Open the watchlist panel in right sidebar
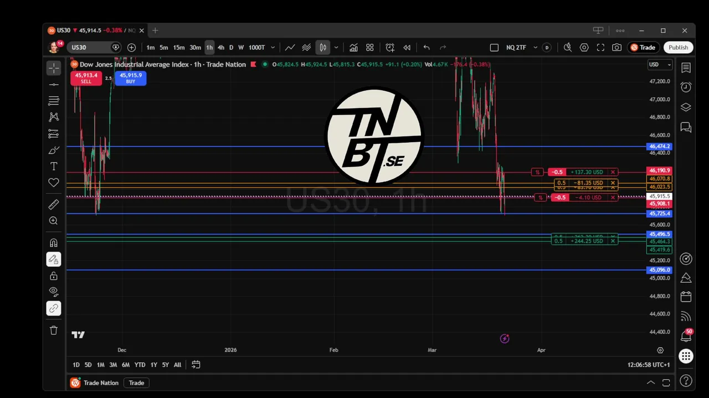This screenshot has width=709, height=398. pos(686,67)
